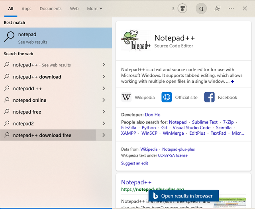The image size is (255, 209).
Task: Open the rewards trophy badge icon
Action: (x=182, y=8)
